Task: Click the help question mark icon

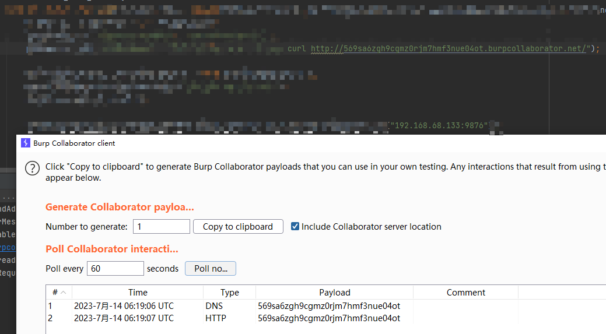Action: click(33, 168)
